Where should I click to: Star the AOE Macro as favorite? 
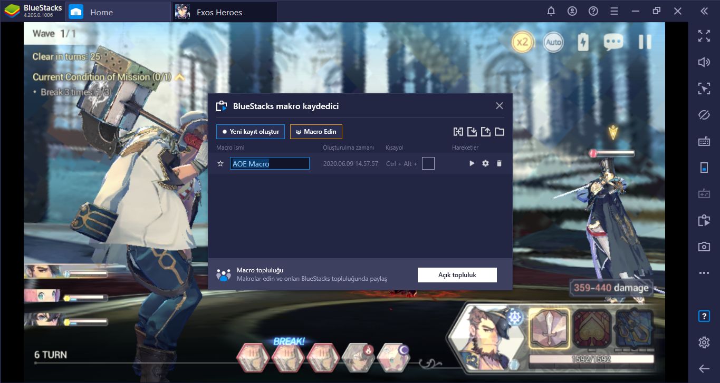[220, 164]
